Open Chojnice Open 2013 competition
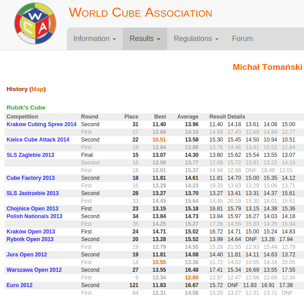 tap(33, 209)
